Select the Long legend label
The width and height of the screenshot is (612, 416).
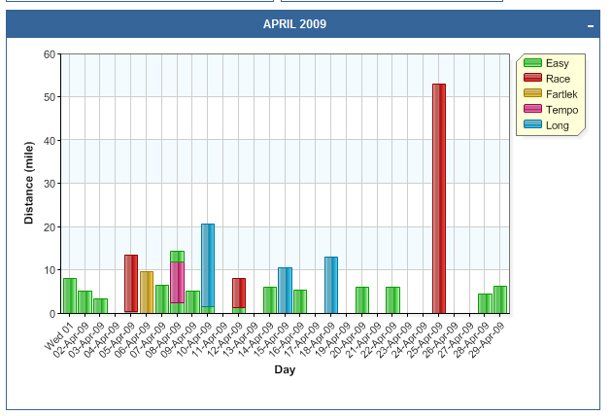pyautogui.click(x=558, y=124)
